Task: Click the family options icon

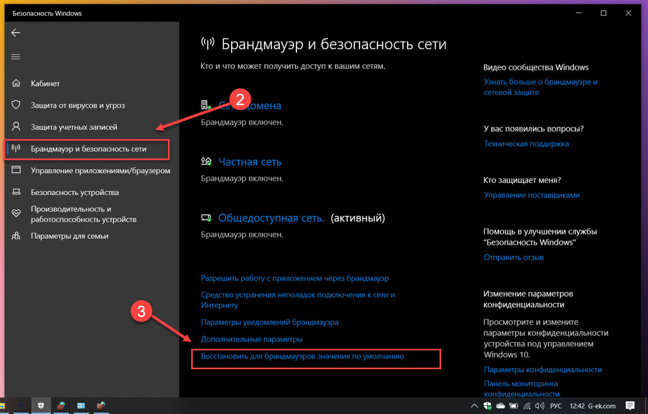Action: coord(16,236)
